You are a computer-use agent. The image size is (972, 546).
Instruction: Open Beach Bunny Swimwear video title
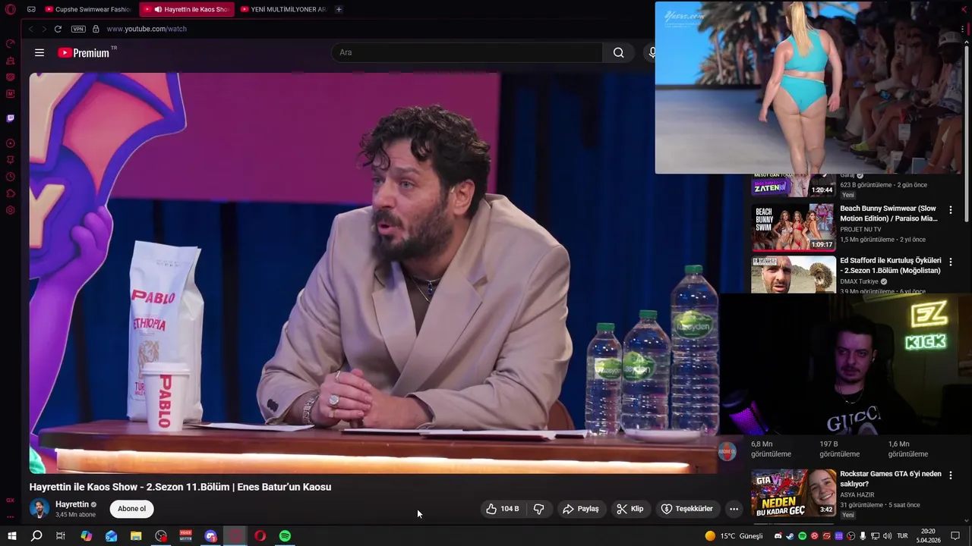click(888, 213)
